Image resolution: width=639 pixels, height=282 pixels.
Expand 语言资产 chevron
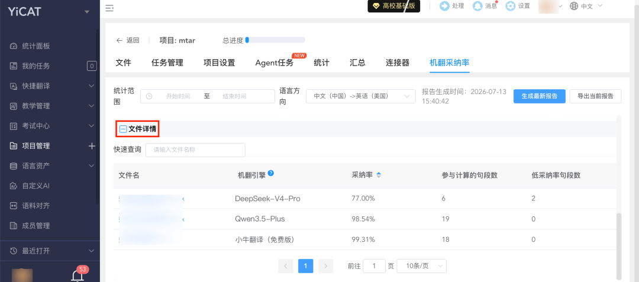click(x=91, y=166)
